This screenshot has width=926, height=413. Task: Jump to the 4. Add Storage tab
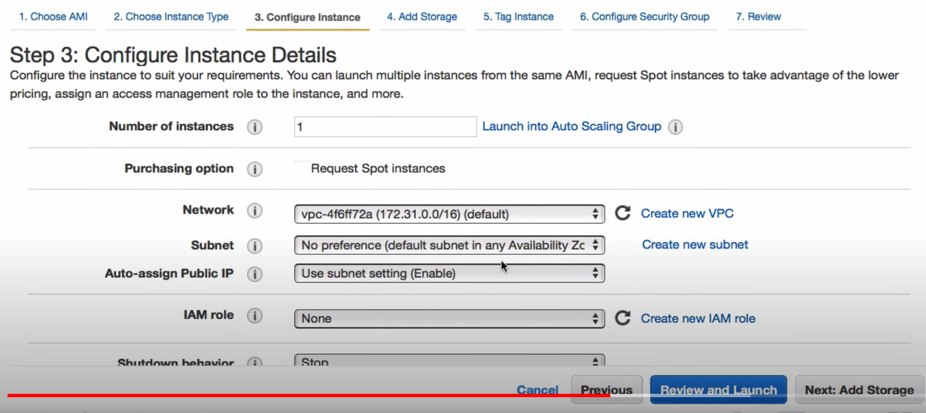point(422,17)
